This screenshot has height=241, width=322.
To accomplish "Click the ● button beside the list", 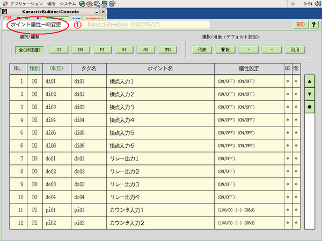I will pos(310,107).
